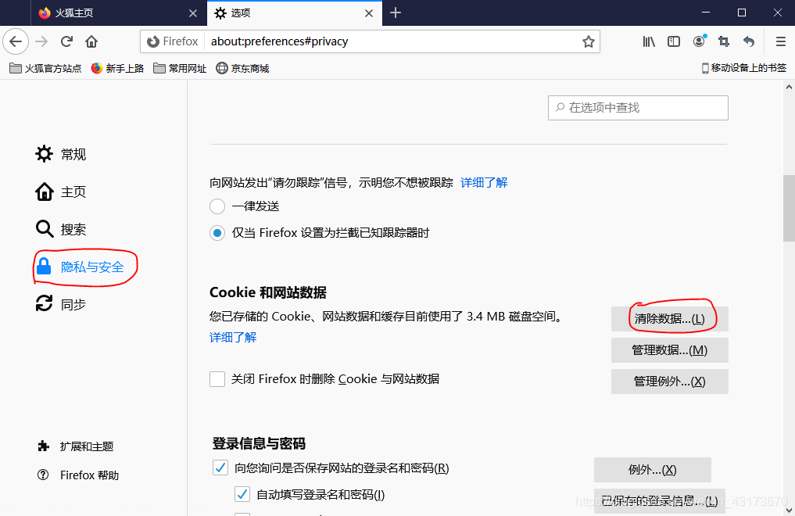
Task: Close the 选项 tab
Action: [369, 13]
